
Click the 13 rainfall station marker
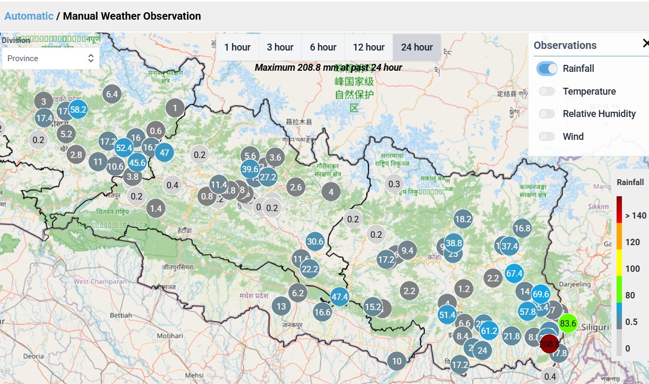(x=281, y=306)
